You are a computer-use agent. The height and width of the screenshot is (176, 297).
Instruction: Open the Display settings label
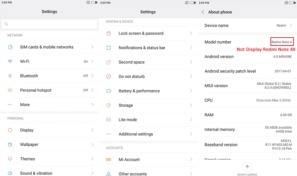tap(27, 130)
